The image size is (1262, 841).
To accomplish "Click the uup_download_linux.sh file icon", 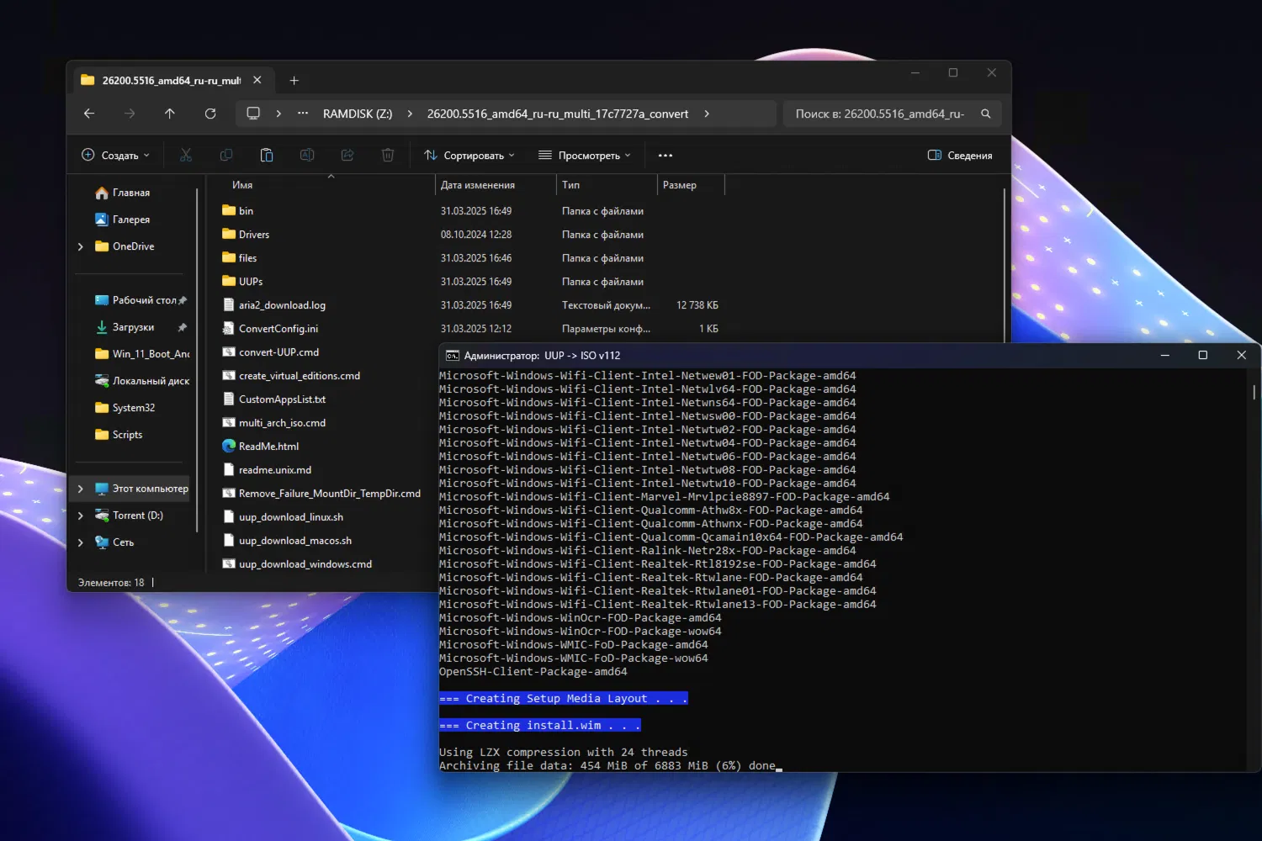I will 229,516.
